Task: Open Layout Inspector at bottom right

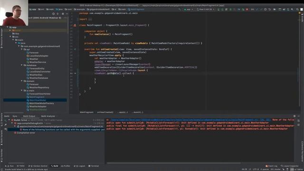Action: tap(290, 166)
